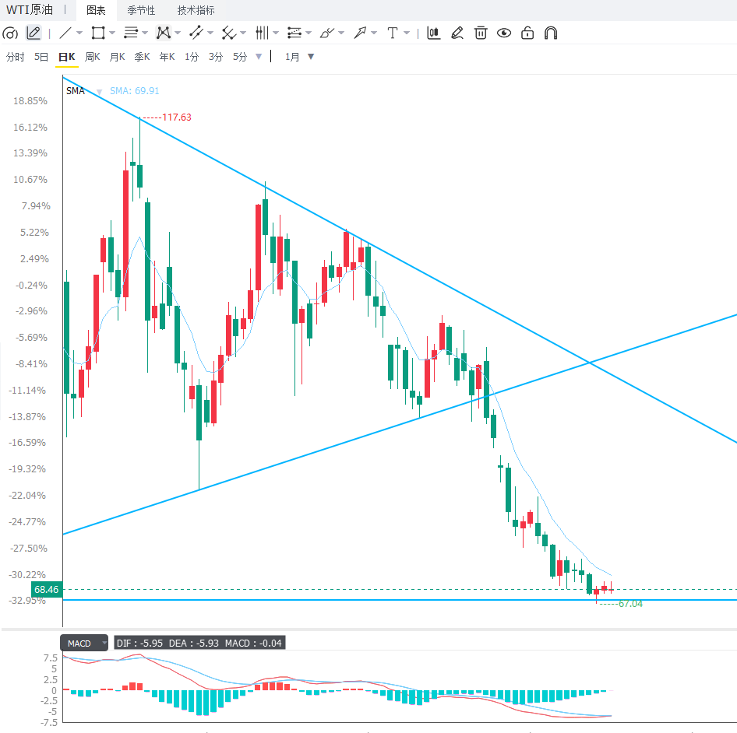Toggle the pencil drawing mode button
737x733 pixels.
coord(33,33)
